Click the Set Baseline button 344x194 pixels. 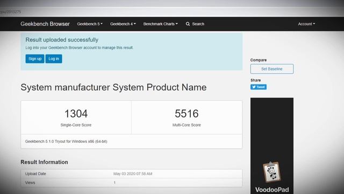tap(272, 69)
